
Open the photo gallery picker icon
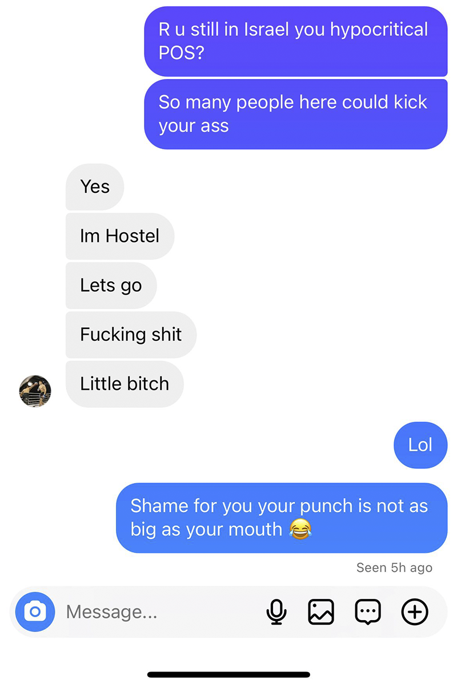pyautogui.click(x=321, y=612)
